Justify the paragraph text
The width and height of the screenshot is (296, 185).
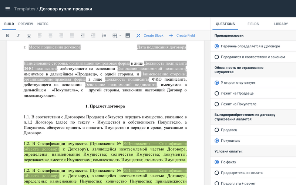(72, 36)
